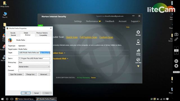Open the This PC desktop icon

5,15
